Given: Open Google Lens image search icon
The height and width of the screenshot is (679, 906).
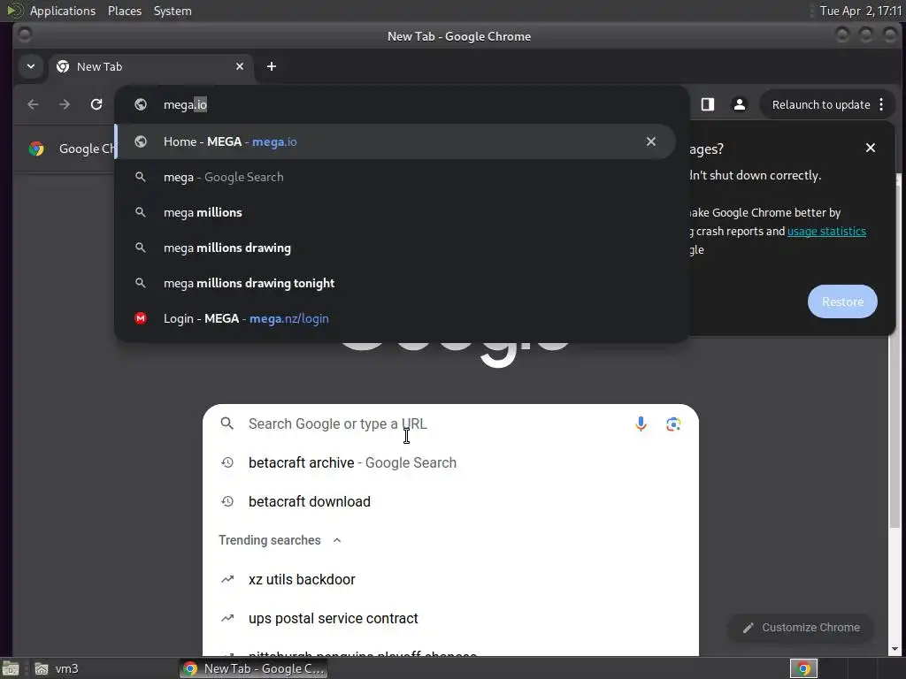Looking at the screenshot, I should (x=673, y=423).
